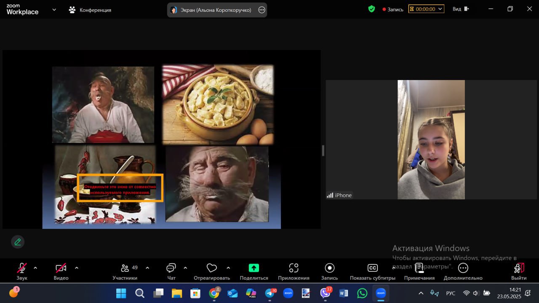Open the Zoom Workplace dropdown arrow
Screen dimensions: 539x303
pos(54,10)
